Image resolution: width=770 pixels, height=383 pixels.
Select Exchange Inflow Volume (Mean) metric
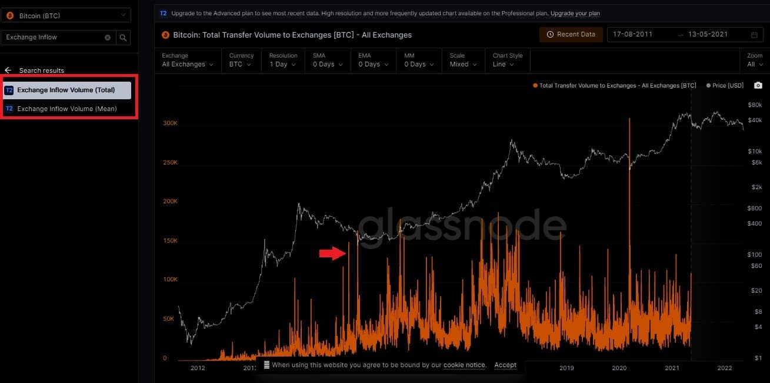(67, 109)
